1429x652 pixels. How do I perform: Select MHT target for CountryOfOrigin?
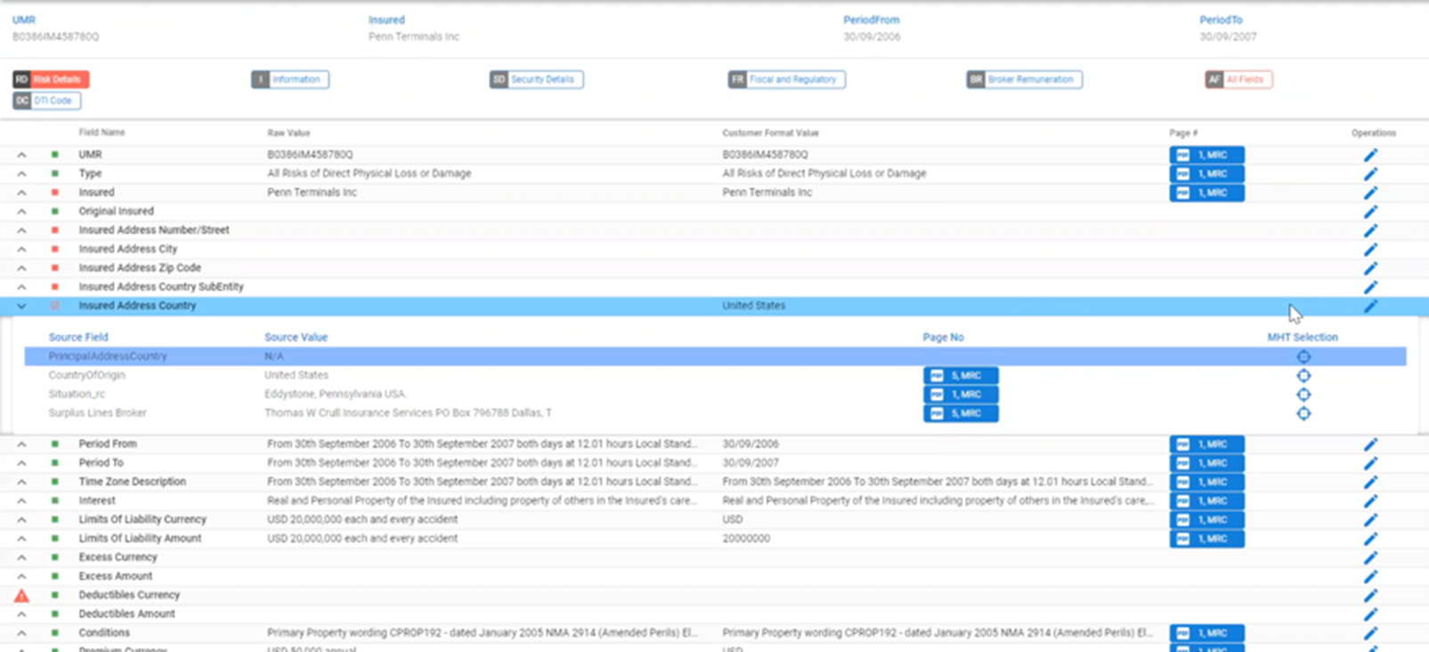[1303, 376]
